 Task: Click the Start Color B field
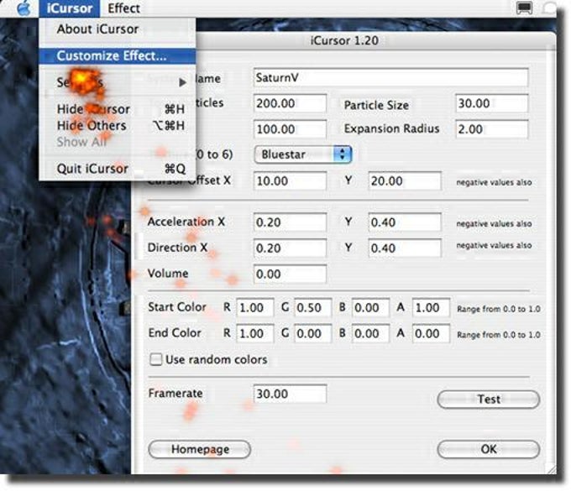point(370,307)
